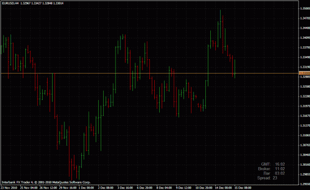Image resolution: width=310 pixels, height=190 pixels.
Task: Click the Interbank FX Trader 4 copyright text
Action: tap(46, 182)
